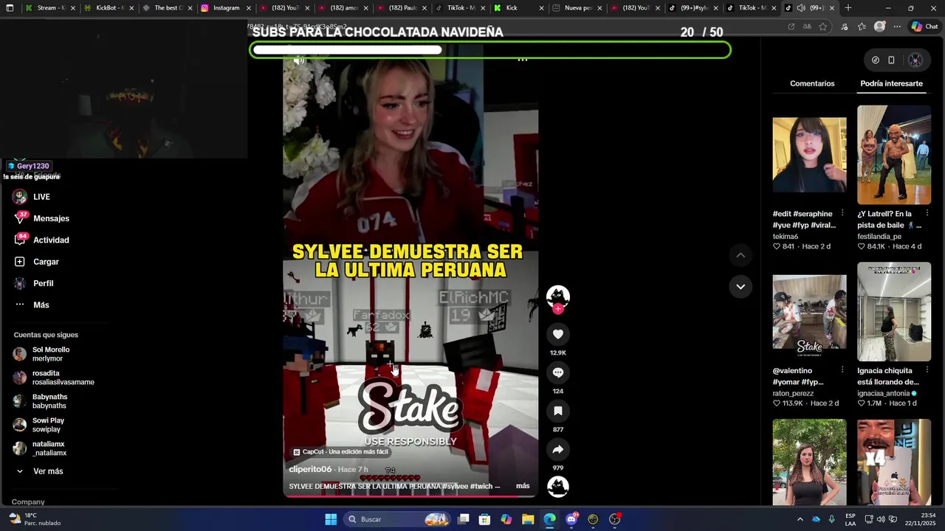The image size is (945, 531).
Task: Open the media control icon in Edge toolbar
Action: point(844,27)
